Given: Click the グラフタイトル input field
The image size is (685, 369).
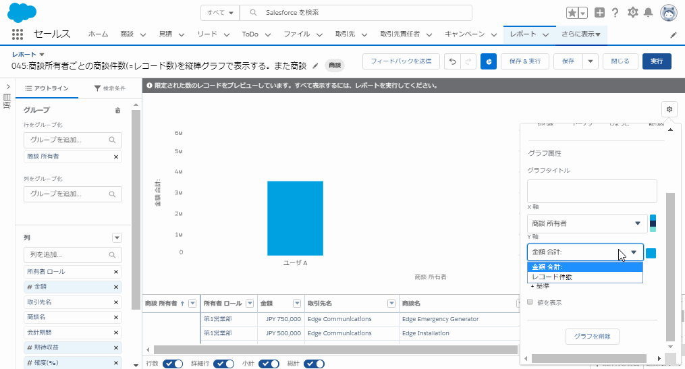Looking at the screenshot, I should pyautogui.click(x=592, y=192).
